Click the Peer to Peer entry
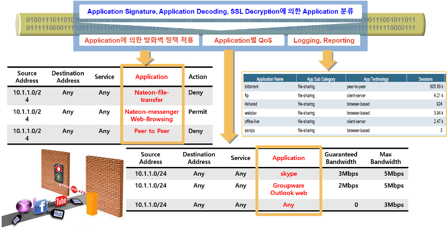This screenshot has width=447, height=229. pyautogui.click(x=152, y=131)
